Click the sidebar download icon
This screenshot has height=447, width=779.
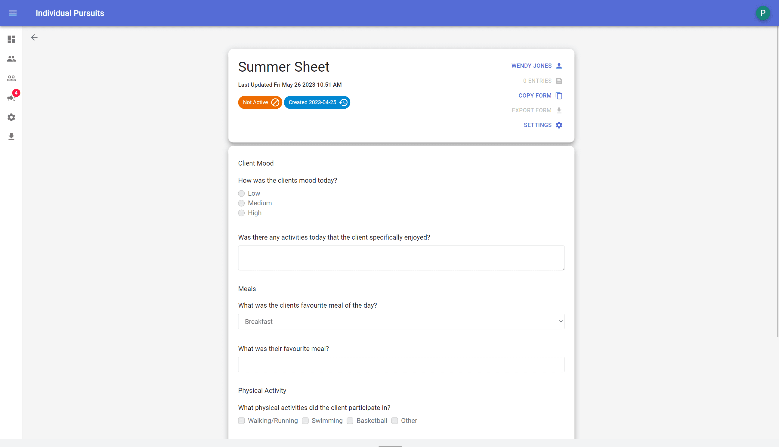pos(11,137)
